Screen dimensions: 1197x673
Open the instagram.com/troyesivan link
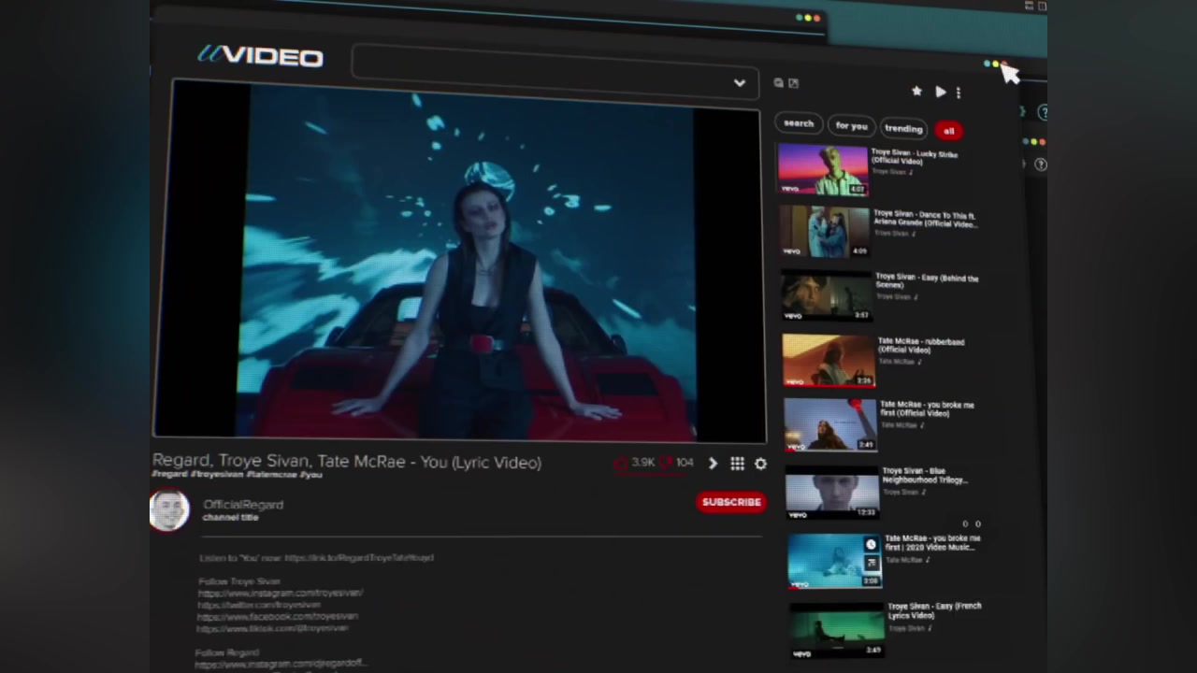point(281,593)
